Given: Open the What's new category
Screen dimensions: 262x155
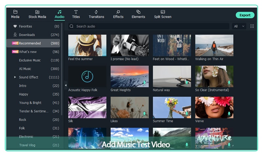Looking at the screenshot, I should click(33, 52).
